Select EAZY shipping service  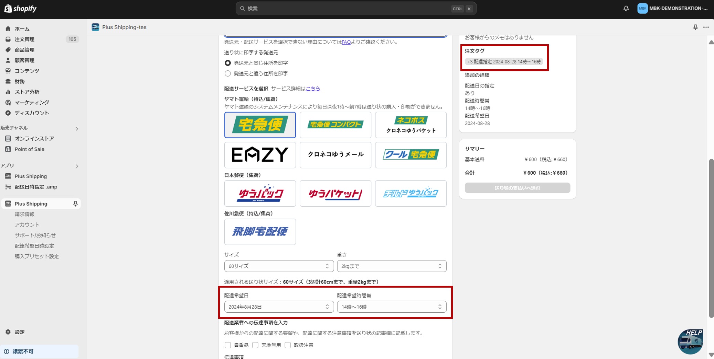(x=260, y=155)
